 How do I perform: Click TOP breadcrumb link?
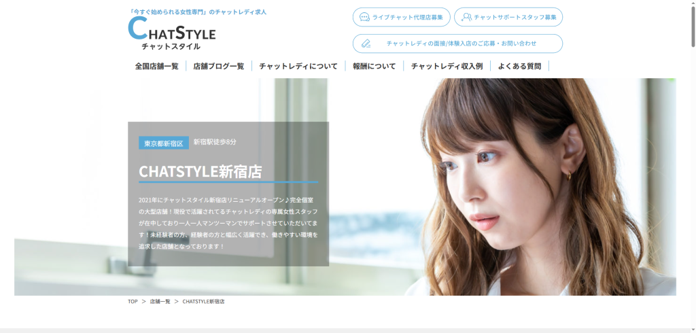[x=133, y=302]
